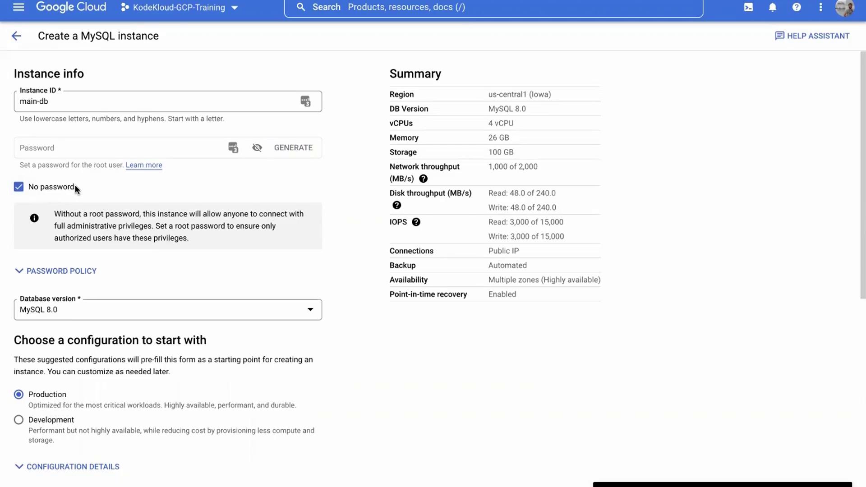The image size is (866, 487).
Task: Click the back arrow icon
Action: click(16, 36)
